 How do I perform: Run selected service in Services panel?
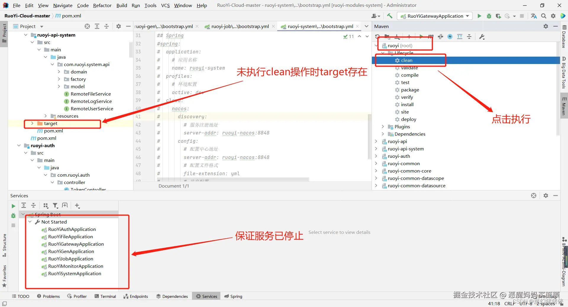pos(13,206)
